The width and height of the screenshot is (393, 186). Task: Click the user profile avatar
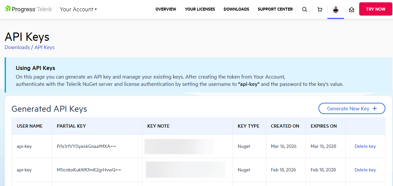[x=336, y=9]
